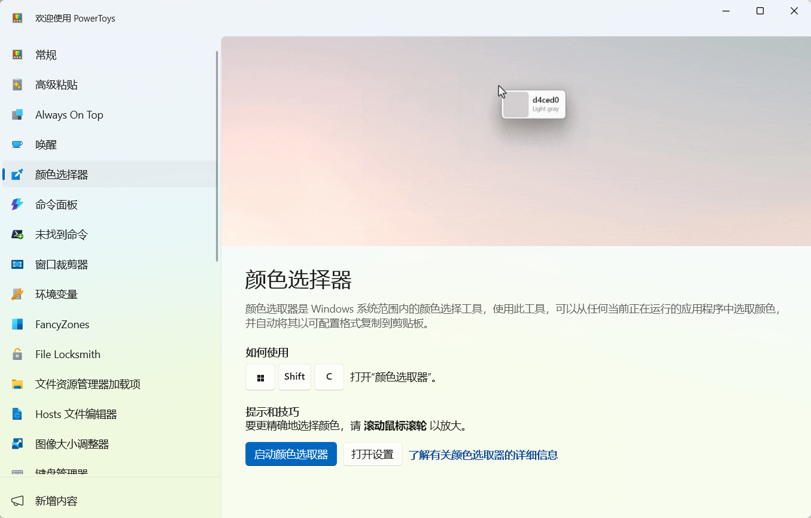The image size is (811, 518).
Task: Click the 文件资源管理器加载项 folder icon
Action: point(17,384)
